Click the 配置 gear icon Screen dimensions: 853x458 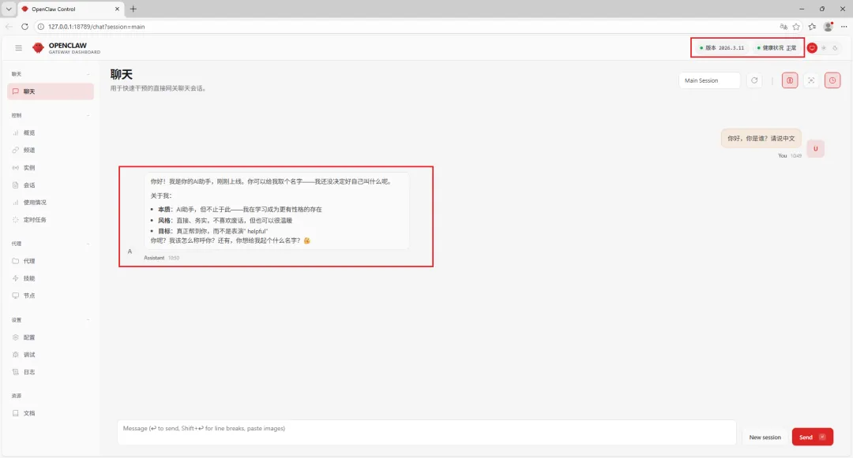point(15,337)
